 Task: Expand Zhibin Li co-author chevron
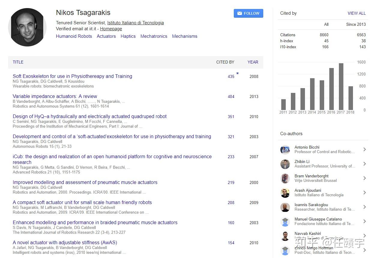364,164
